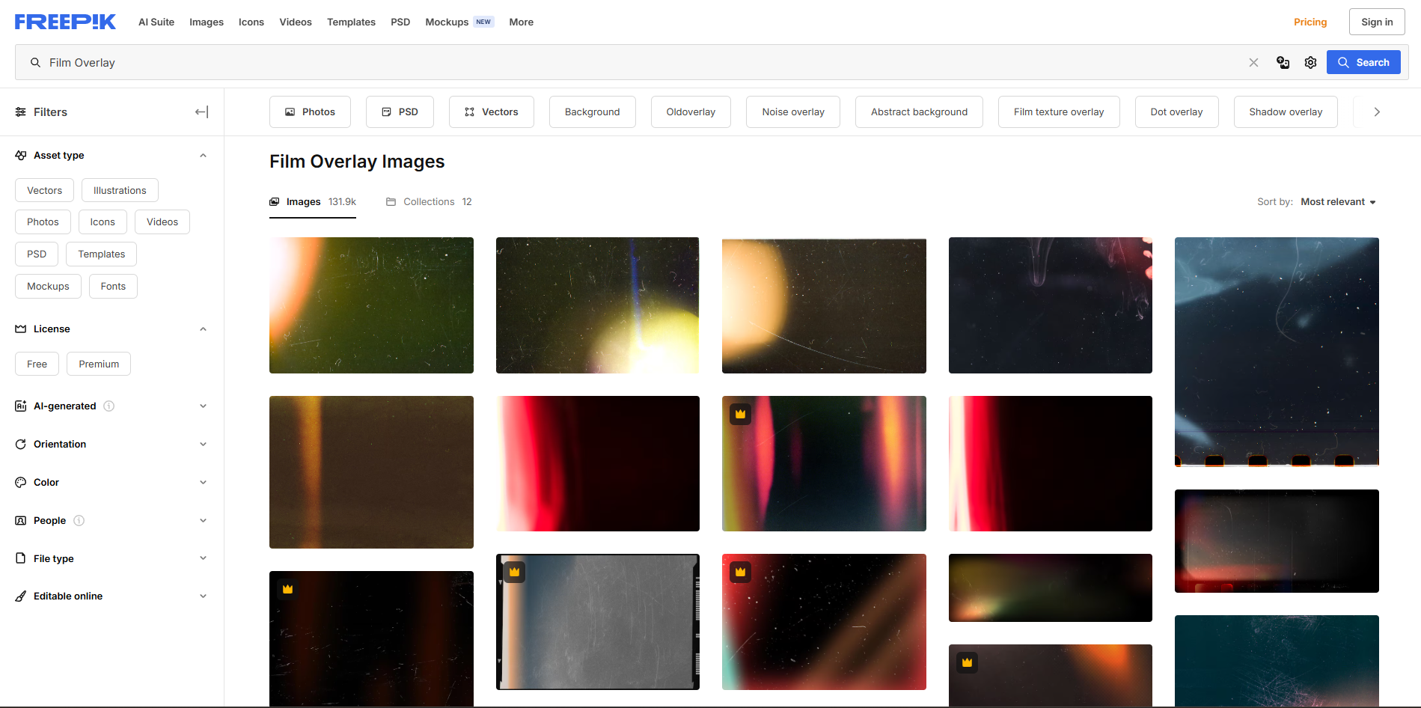Viewport: 1421px width, 708px height.
Task: Click the premium crown on the red-teal light leak image
Action: tap(740, 414)
